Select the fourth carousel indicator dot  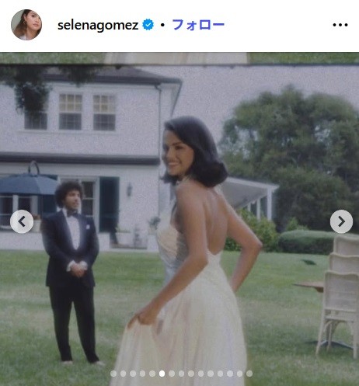tap(142, 374)
